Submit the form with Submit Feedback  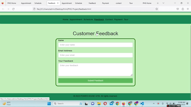coord(95,80)
